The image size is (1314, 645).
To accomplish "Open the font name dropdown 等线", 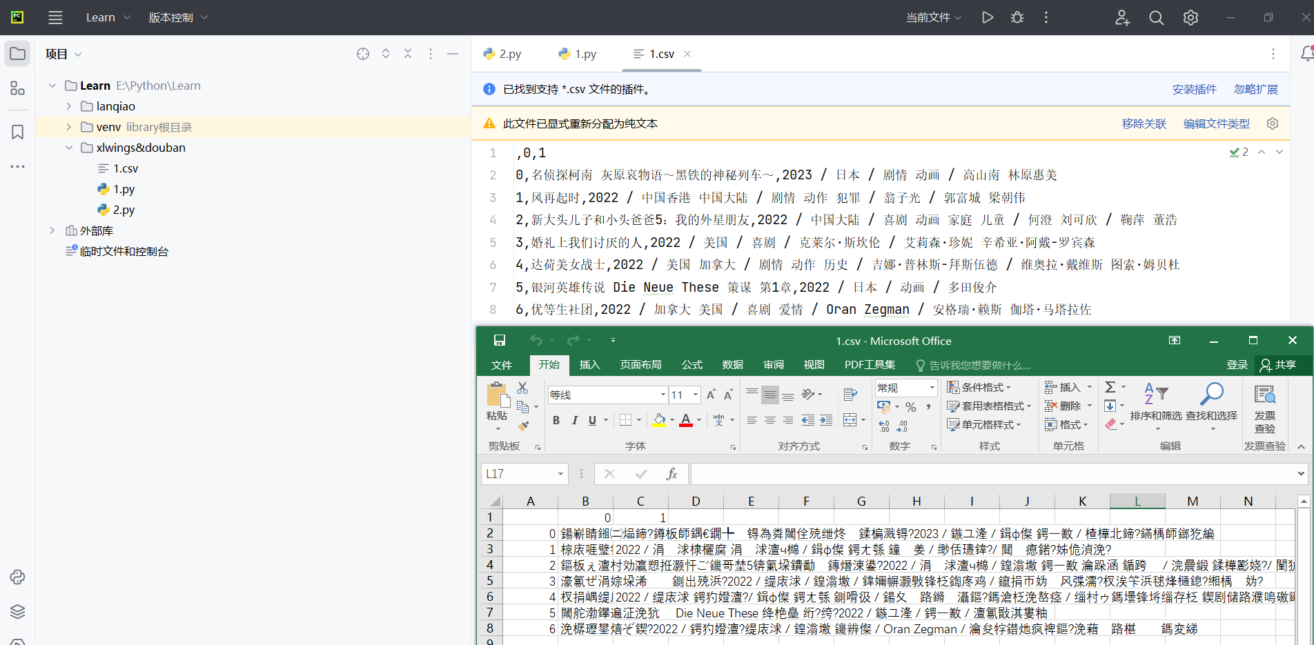I will tap(663, 395).
